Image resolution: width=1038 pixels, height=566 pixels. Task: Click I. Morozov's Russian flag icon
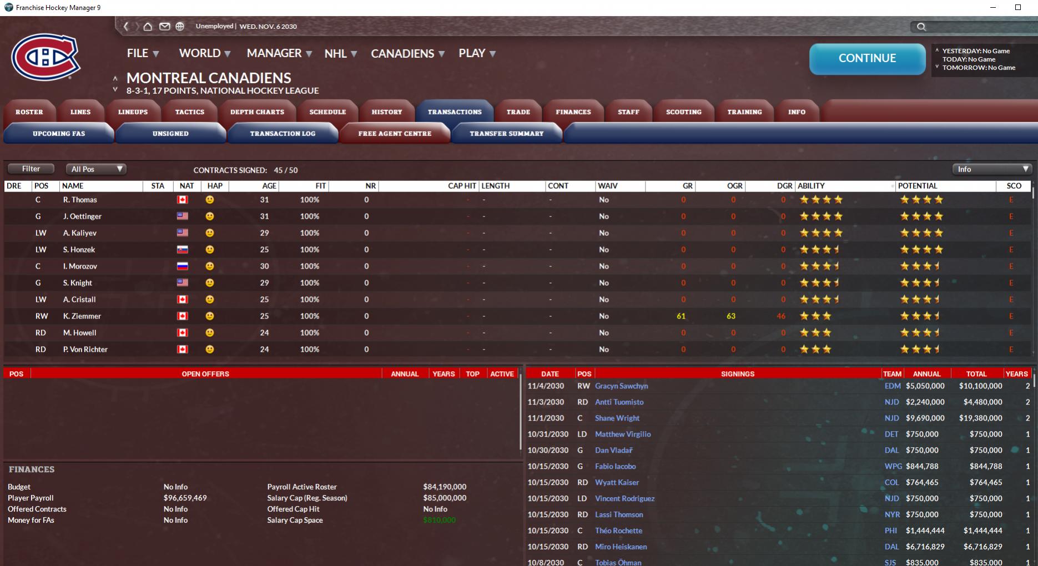[183, 266]
